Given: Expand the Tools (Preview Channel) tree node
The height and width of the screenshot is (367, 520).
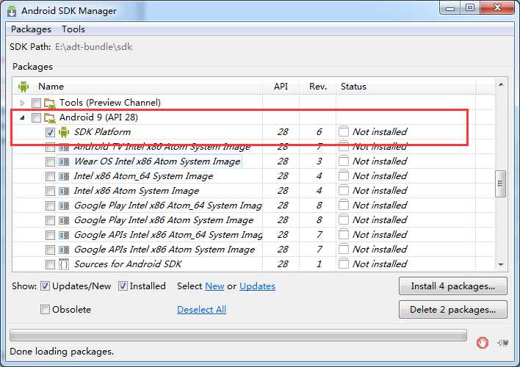Looking at the screenshot, I should pyautogui.click(x=22, y=103).
